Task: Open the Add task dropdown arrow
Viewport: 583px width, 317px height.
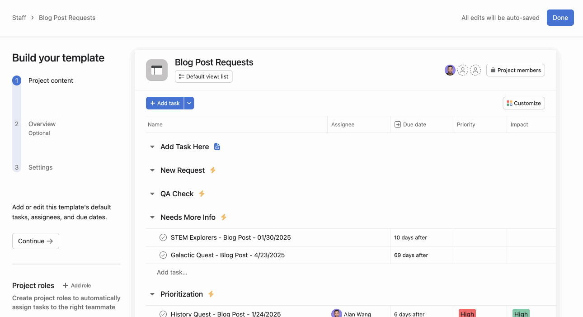Action: (x=189, y=103)
